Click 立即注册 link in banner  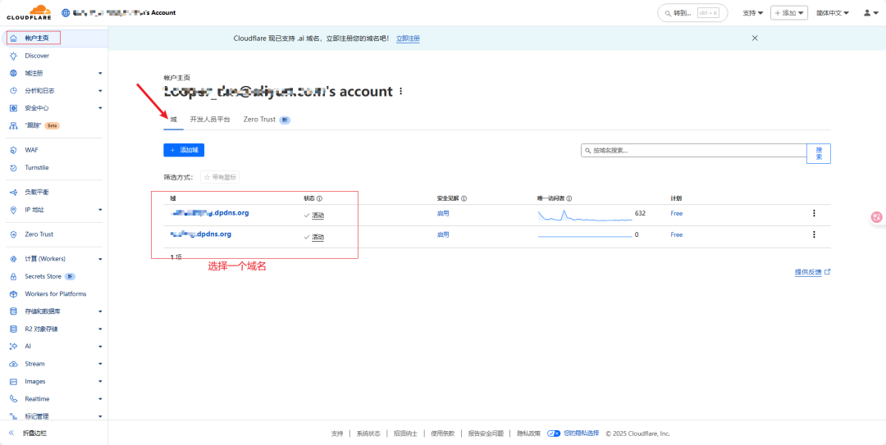[408, 39]
